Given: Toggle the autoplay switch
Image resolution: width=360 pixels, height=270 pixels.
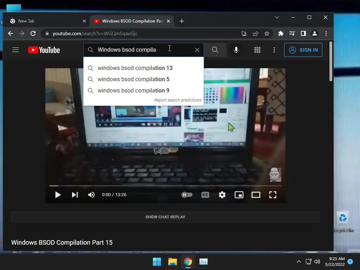Looking at the screenshot, I should pyautogui.click(x=187, y=195).
